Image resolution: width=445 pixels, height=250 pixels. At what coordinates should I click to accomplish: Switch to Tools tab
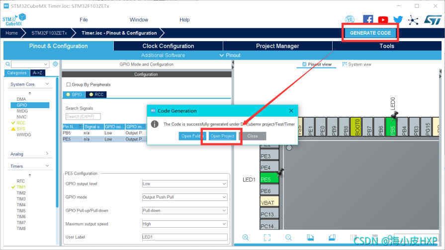[x=387, y=46]
